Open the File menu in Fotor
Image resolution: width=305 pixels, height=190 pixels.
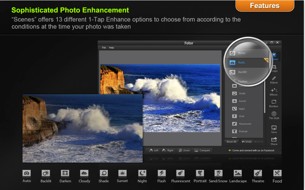(x=104, y=48)
